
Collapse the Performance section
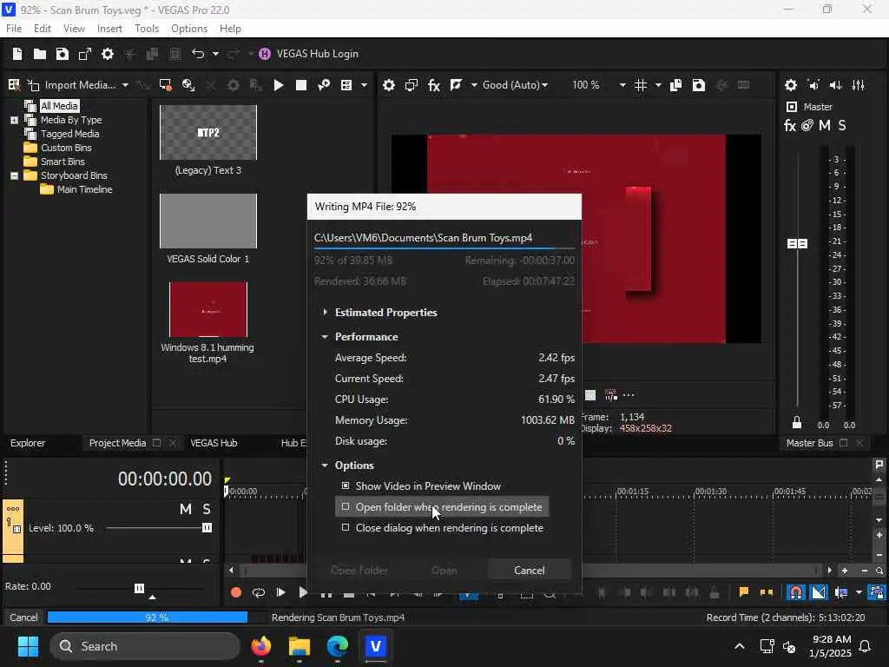325,337
